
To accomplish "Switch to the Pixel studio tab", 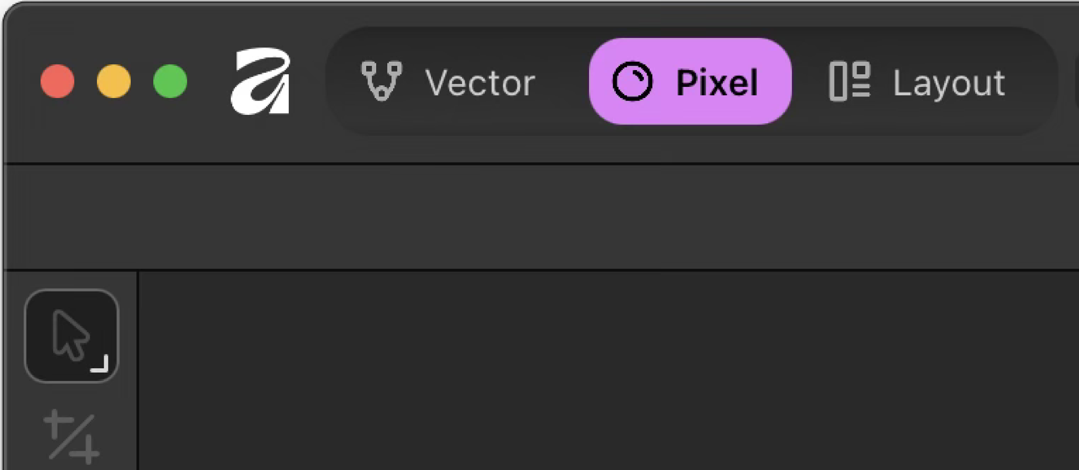I will 690,82.
